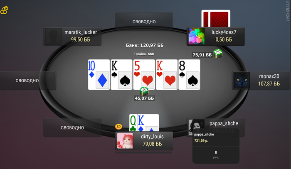291x169 pixels.
Task: Click lucky4ces7's face-down red cards
Action: click(216, 19)
